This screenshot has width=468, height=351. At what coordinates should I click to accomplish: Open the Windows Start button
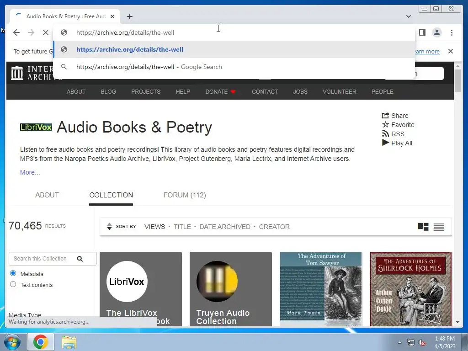[x=12, y=342]
